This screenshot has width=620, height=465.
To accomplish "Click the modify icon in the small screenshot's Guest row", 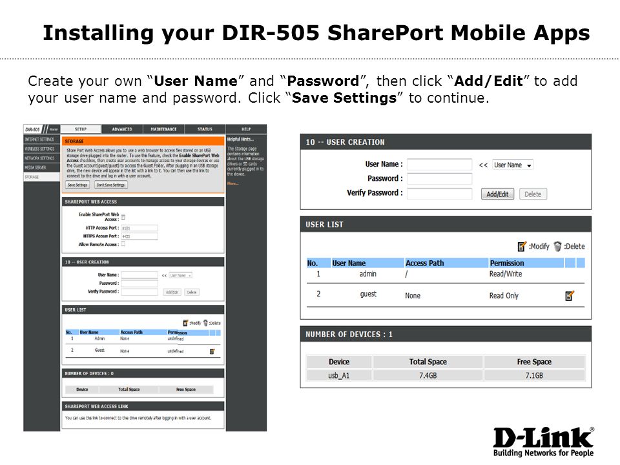I will pos(212,351).
